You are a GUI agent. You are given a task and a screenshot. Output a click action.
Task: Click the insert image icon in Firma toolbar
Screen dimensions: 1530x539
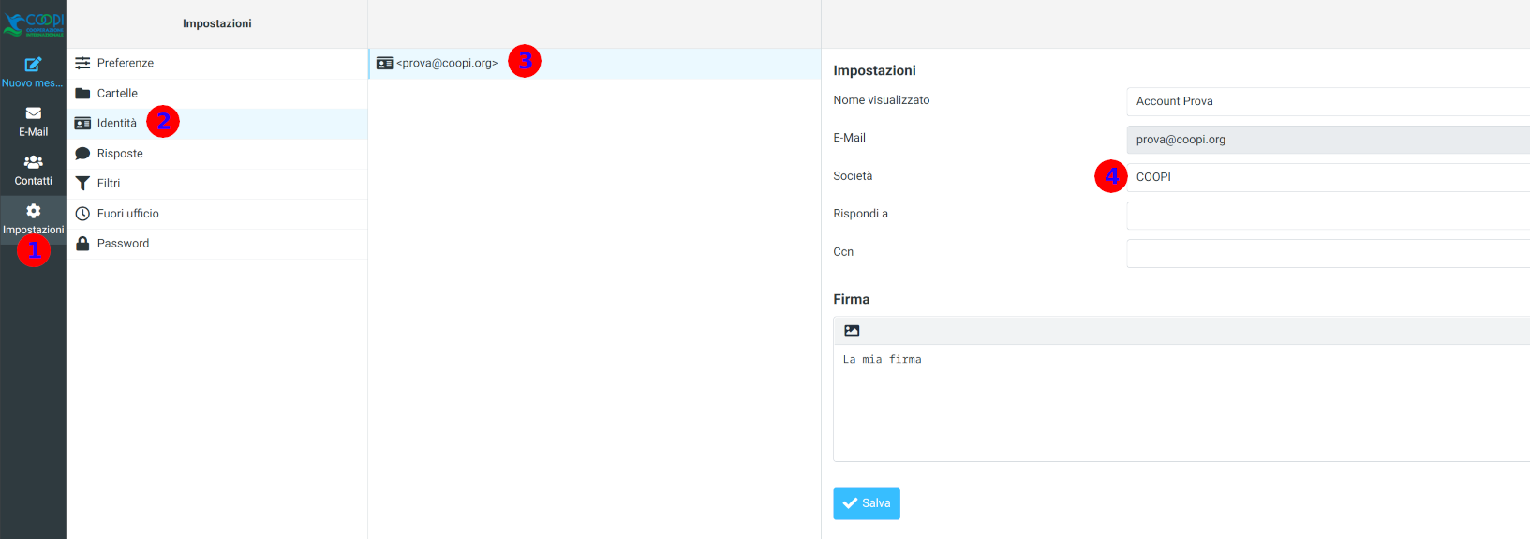(x=852, y=331)
